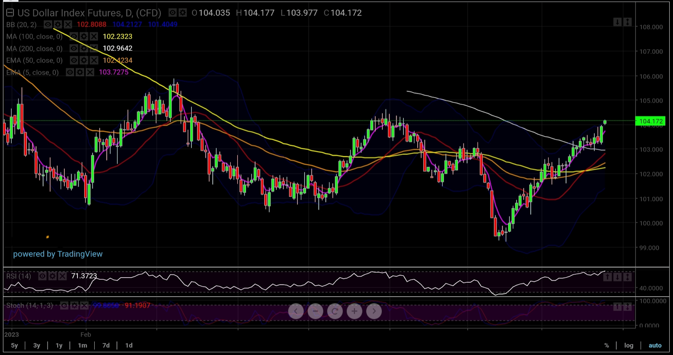Move the main price pane down

tap(617, 22)
